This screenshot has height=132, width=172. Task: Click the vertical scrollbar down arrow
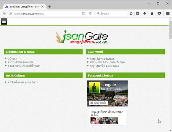pos(170,130)
